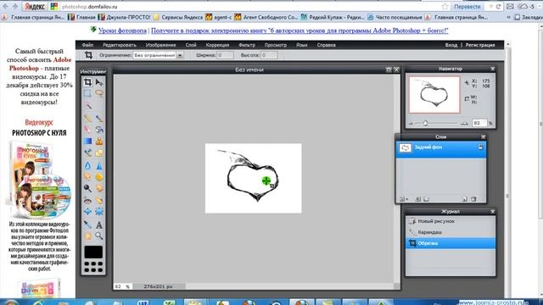Select the Gradient tool
The width and height of the screenshot is (543, 305).
click(87, 141)
